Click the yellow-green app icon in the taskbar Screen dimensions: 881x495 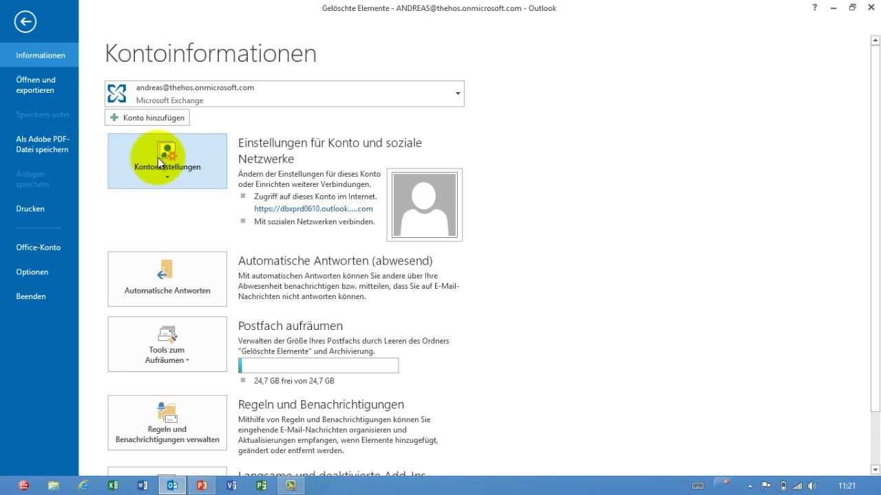click(x=291, y=485)
